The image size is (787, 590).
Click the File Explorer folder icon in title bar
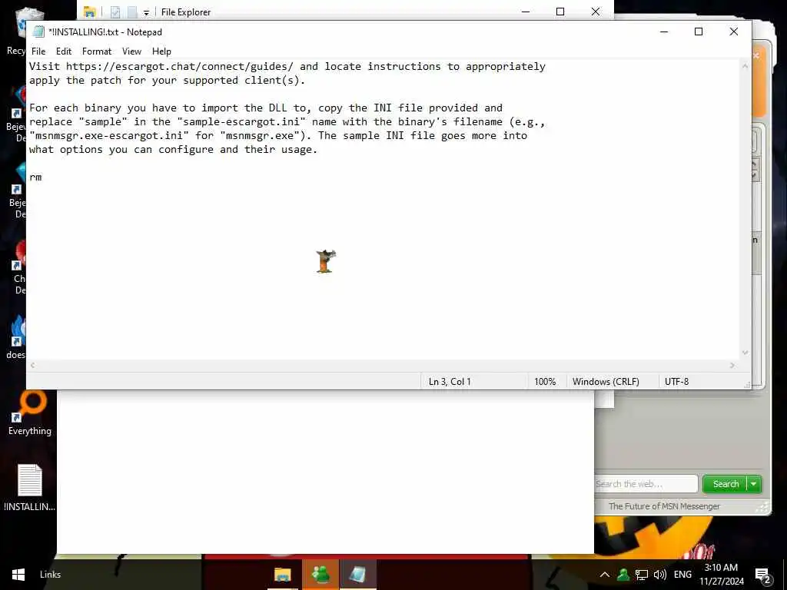pos(90,12)
